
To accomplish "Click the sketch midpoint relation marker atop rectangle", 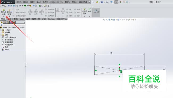I will pyautogui.click(x=120, y=64).
